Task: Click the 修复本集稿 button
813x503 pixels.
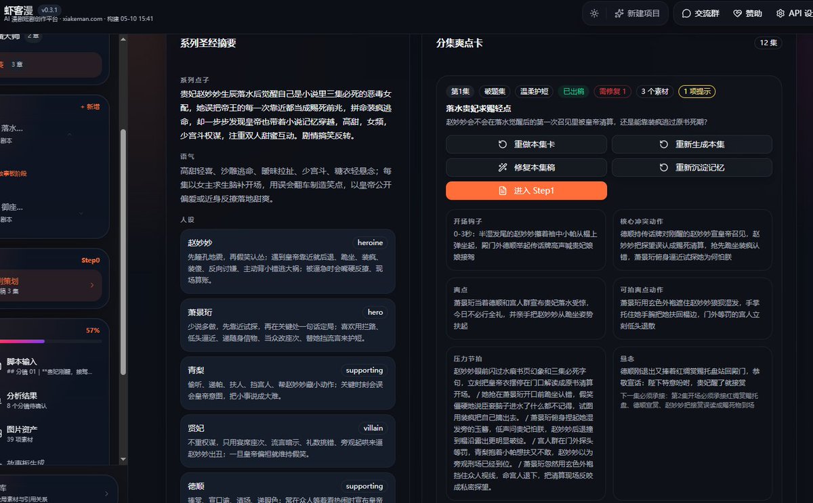Action: coord(526,167)
